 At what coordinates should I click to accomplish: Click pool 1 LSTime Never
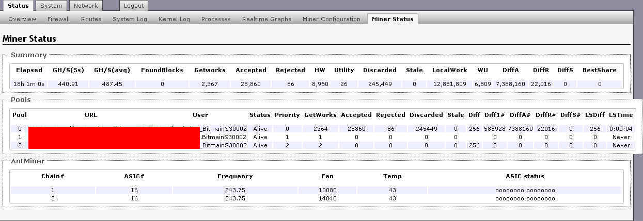pyautogui.click(x=621, y=137)
